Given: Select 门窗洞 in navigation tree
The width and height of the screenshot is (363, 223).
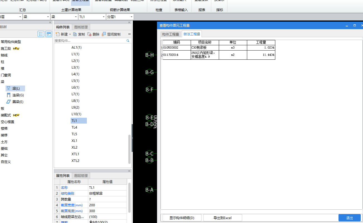Looking at the screenshot, I should point(6,75).
